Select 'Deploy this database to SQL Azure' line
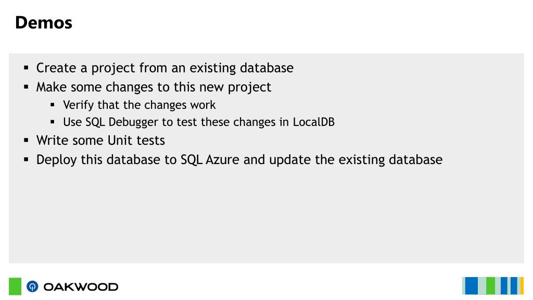533x300 pixels. point(239,160)
